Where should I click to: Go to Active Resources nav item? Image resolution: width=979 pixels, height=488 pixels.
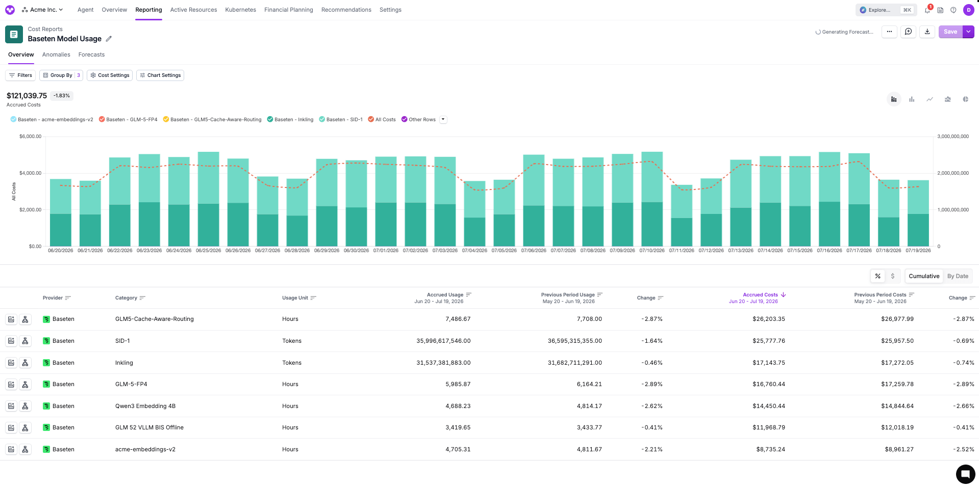pos(193,10)
